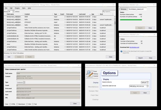Click the magnifier icon in the search box
This screenshot has width=161, height=110.
[104, 12]
